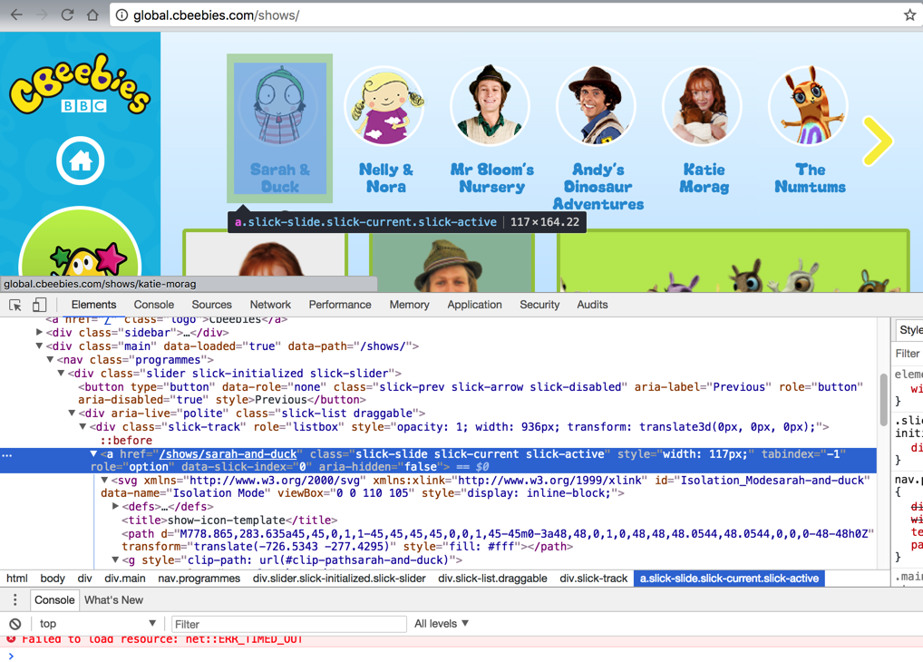Viewport: 923px width, 662px height.
Task: Switch to the Application tab
Action: 474,305
